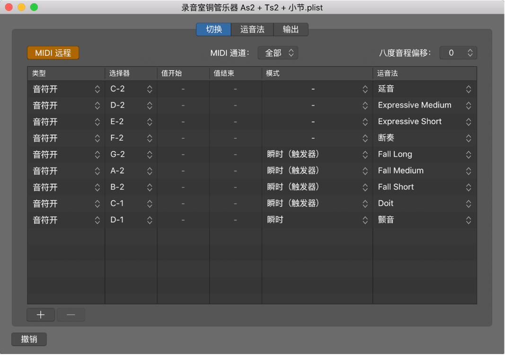505x355 pixels.
Task: Open the MIDI 通道 dropdown showing 全部
Action: point(277,53)
